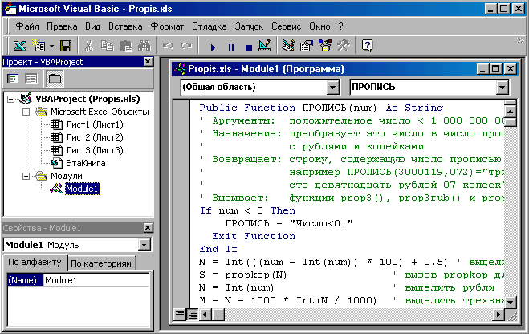Click the Insert UserForm toolbar icon
Viewport: 529px width, 334px height.
(39, 46)
